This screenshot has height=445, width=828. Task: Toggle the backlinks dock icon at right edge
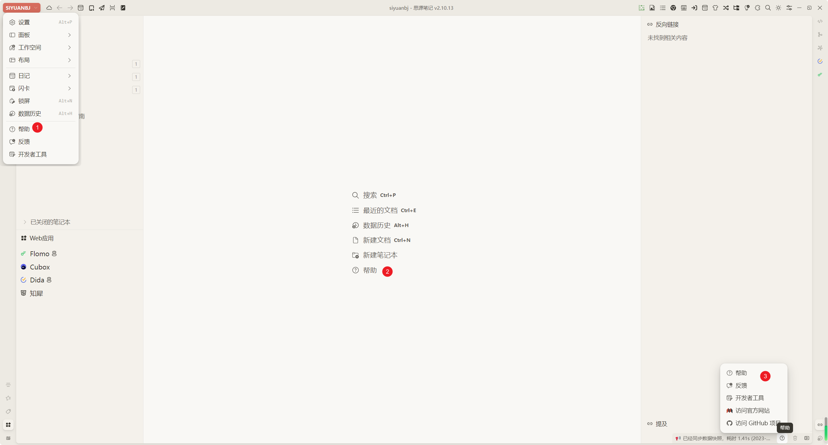(820, 425)
